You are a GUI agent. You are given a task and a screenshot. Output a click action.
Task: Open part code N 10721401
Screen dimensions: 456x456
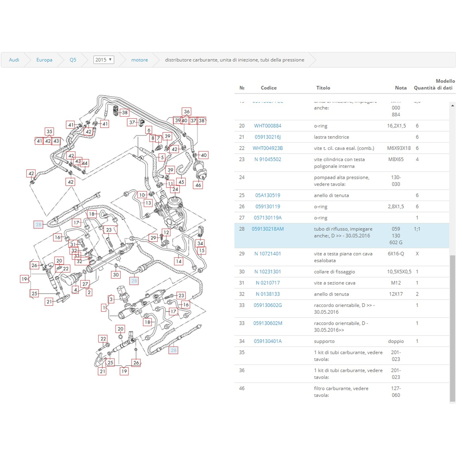(268, 254)
